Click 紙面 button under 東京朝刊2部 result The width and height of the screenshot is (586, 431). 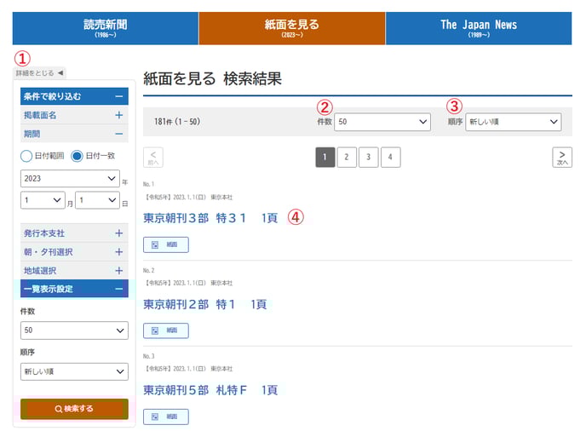(165, 330)
